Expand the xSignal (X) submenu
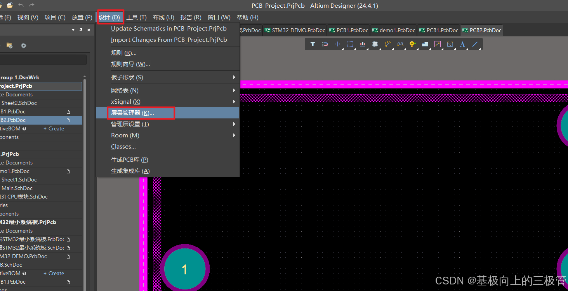 click(234, 102)
